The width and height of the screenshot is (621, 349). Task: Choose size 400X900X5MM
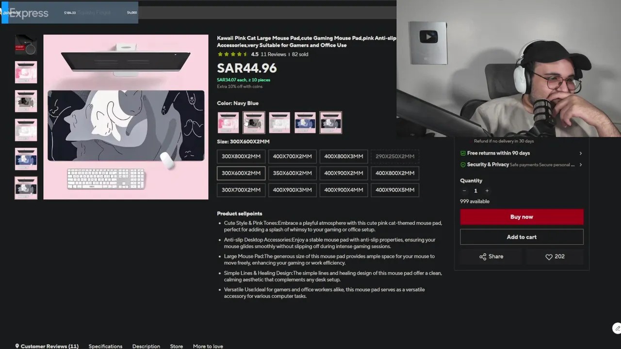(x=395, y=190)
